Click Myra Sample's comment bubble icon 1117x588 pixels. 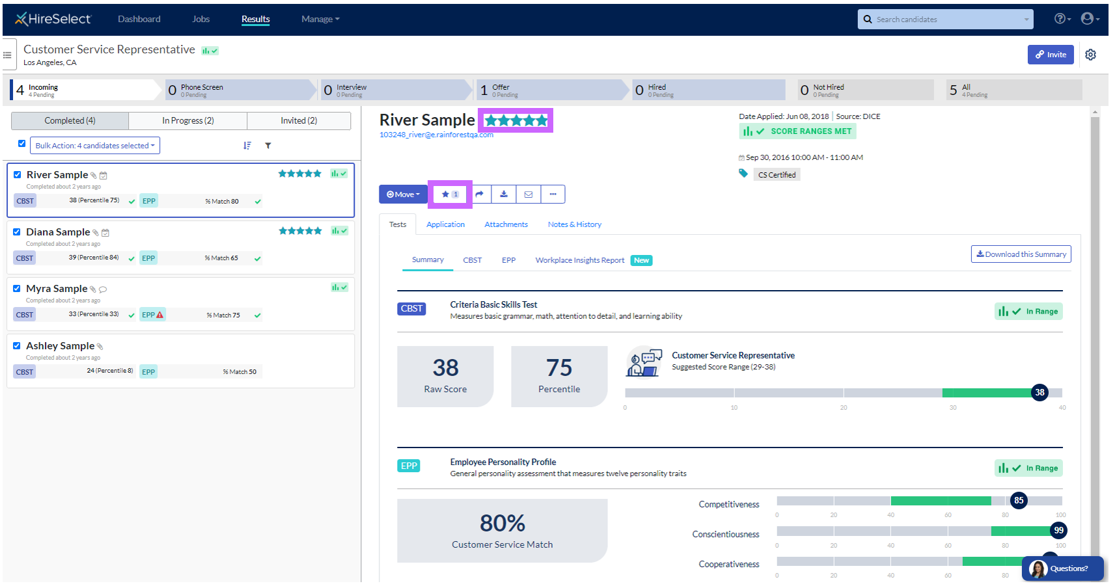pyautogui.click(x=103, y=289)
